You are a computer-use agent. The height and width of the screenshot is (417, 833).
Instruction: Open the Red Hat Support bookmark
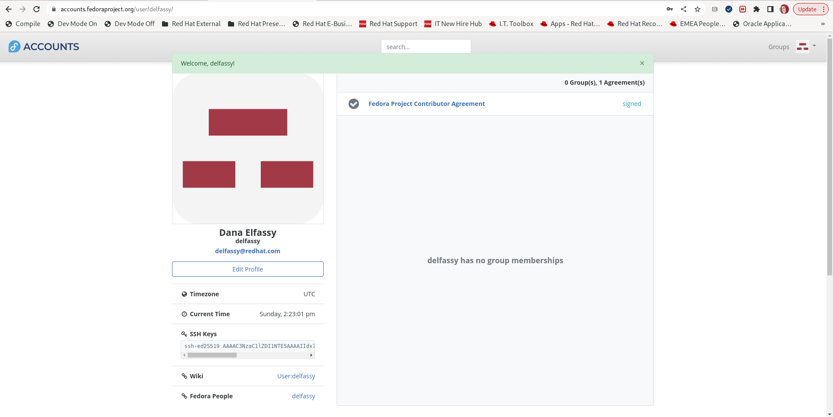388,24
